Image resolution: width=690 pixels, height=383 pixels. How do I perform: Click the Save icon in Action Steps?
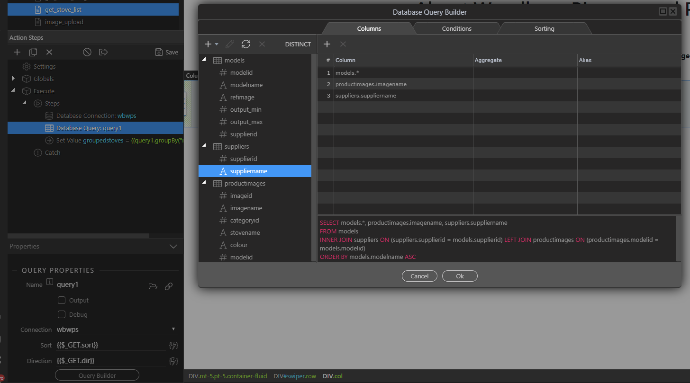pyautogui.click(x=166, y=52)
